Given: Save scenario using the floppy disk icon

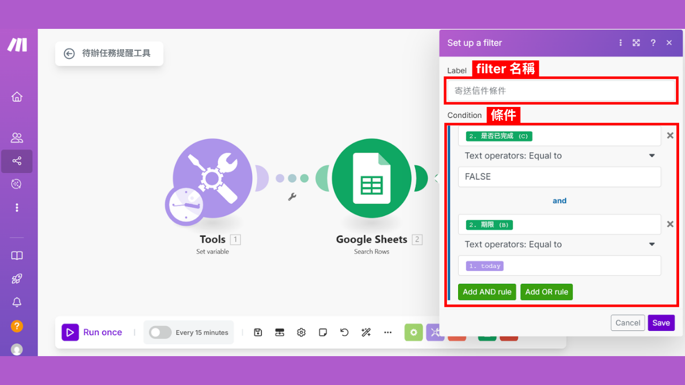Looking at the screenshot, I should 258,333.
